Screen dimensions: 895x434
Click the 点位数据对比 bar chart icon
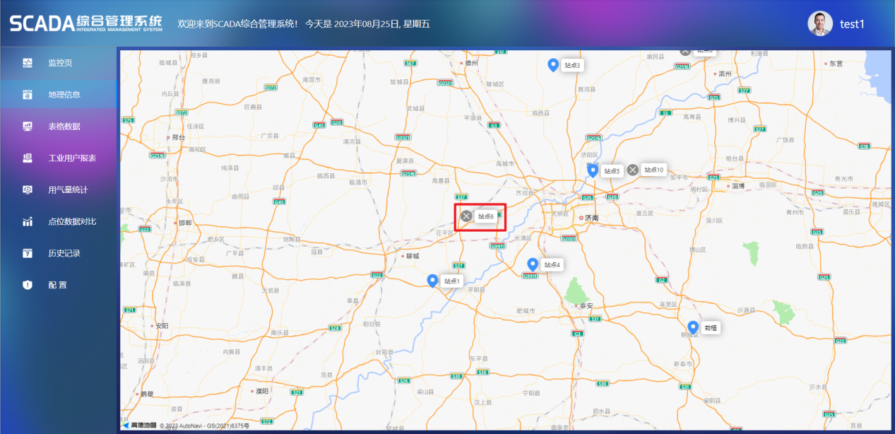[28, 221]
